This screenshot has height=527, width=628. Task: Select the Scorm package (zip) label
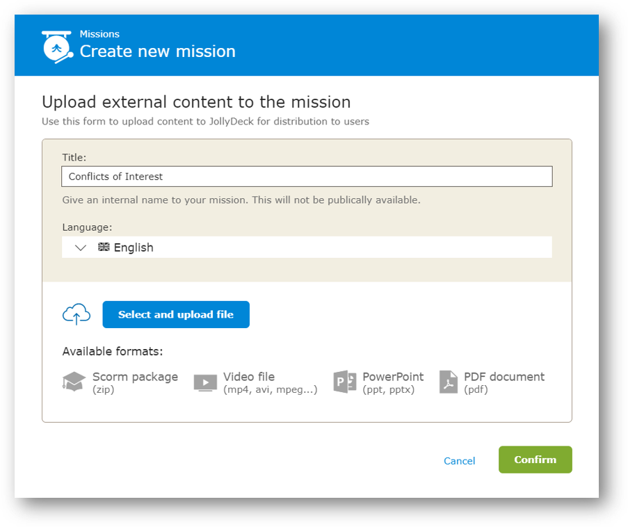coord(135,382)
